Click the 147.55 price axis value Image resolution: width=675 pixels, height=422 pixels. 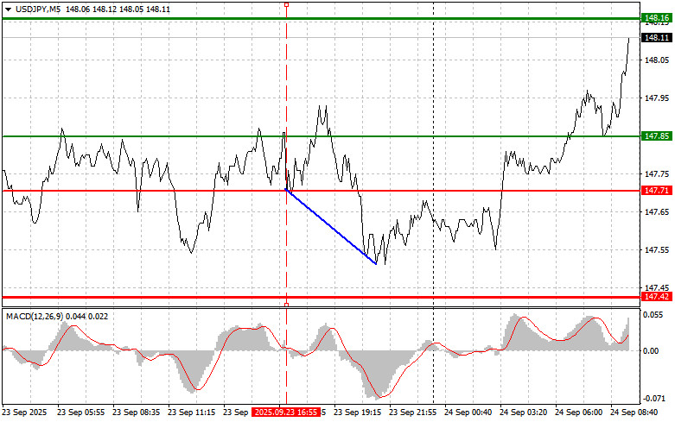[x=657, y=249]
